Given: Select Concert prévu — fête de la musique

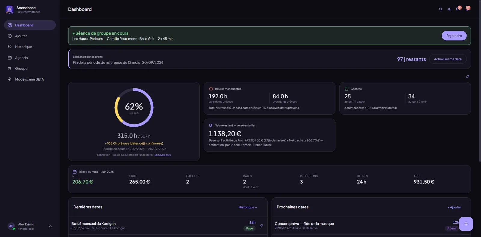Looking at the screenshot, I should pyautogui.click(x=304, y=223).
